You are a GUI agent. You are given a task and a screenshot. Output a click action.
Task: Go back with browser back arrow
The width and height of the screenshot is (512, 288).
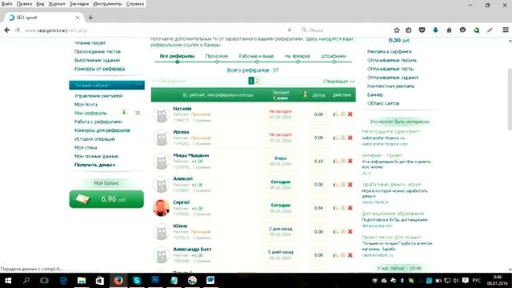pos(7,30)
